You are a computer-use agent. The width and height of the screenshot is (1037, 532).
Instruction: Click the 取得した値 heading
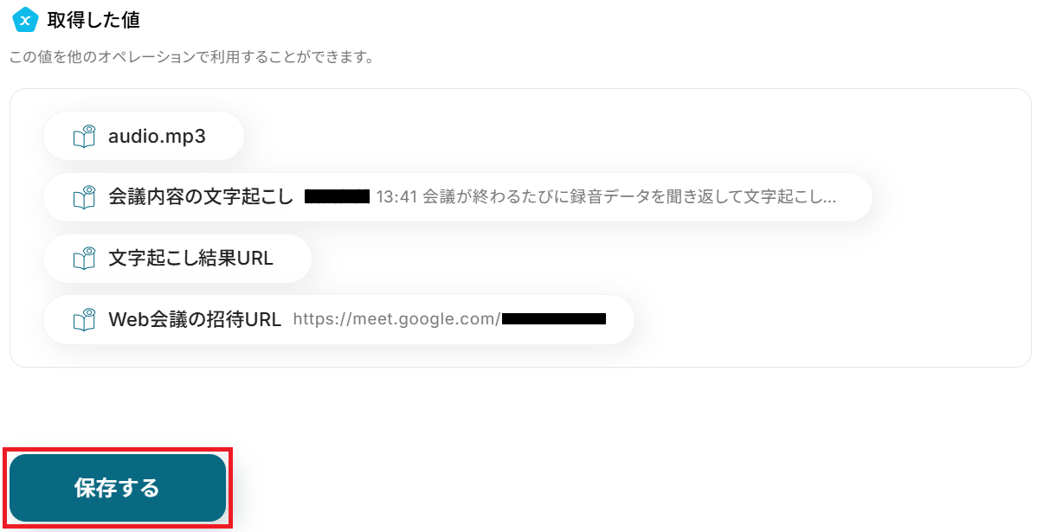(x=93, y=19)
